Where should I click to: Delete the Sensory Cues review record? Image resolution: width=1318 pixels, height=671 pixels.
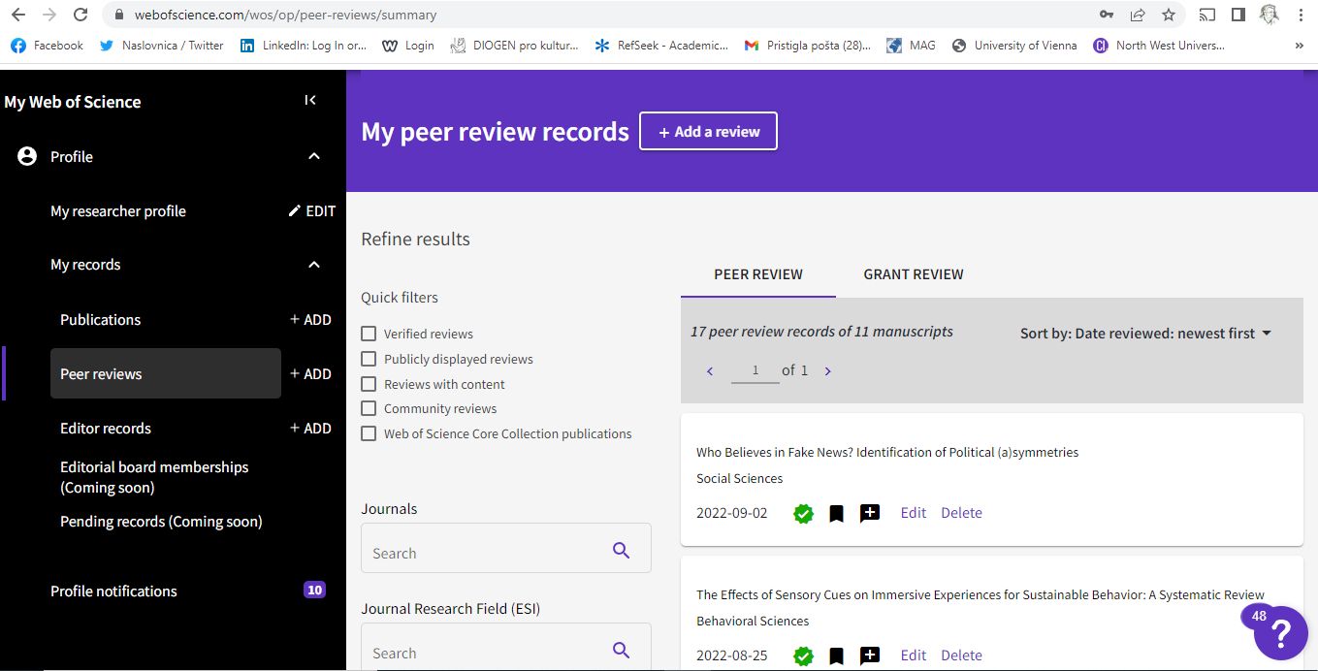click(961, 655)
